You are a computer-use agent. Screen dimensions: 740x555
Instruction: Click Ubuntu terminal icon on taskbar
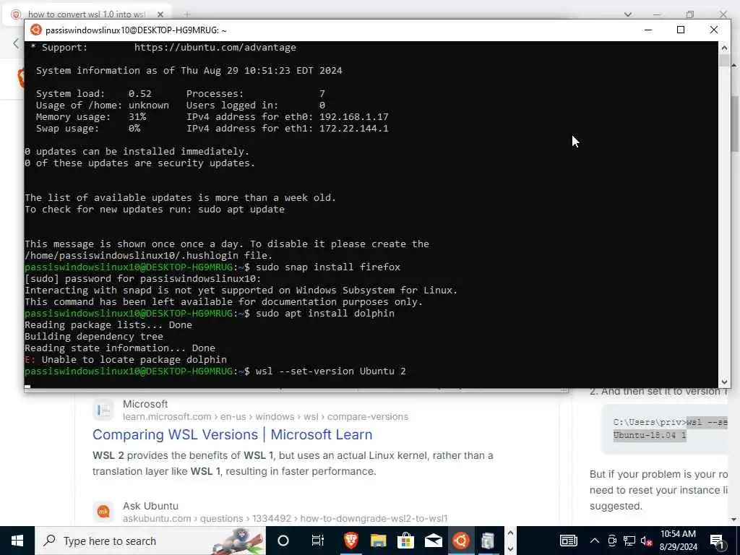tap(460, 541)
